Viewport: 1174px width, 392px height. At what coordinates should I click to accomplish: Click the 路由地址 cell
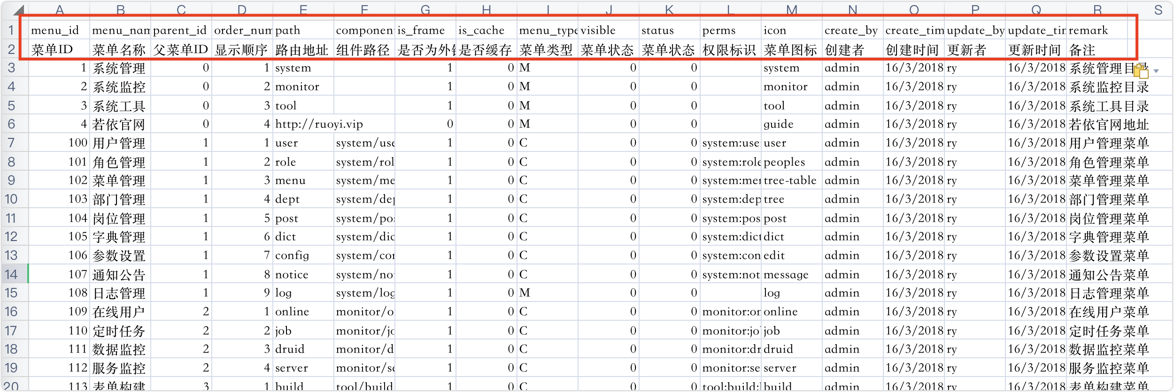303,49
